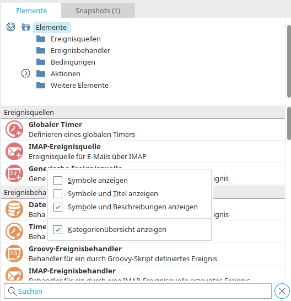Select the IMAP-Ereignisbehandler icon
Image resolution: width=291 pixels, height=301 pixels.
click(x=14, y=274)
